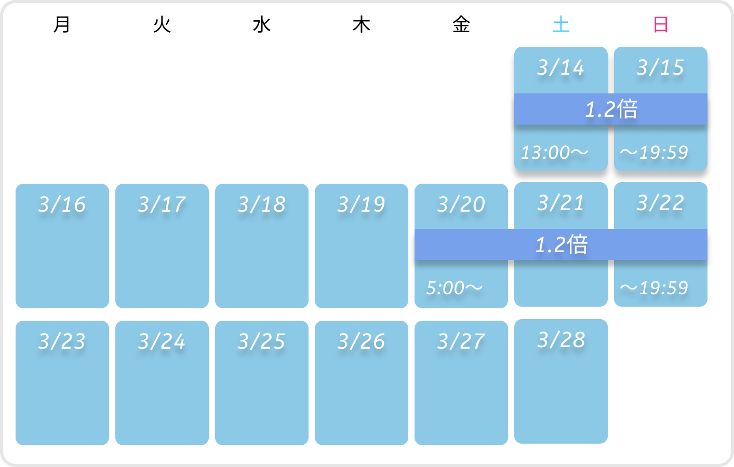Select the 月 Monday column header
Screen dimensions: 734x467
click(x=62, y=24)
